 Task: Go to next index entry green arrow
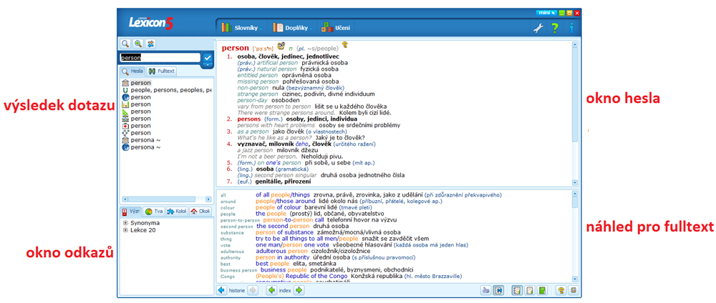point(299,291)
